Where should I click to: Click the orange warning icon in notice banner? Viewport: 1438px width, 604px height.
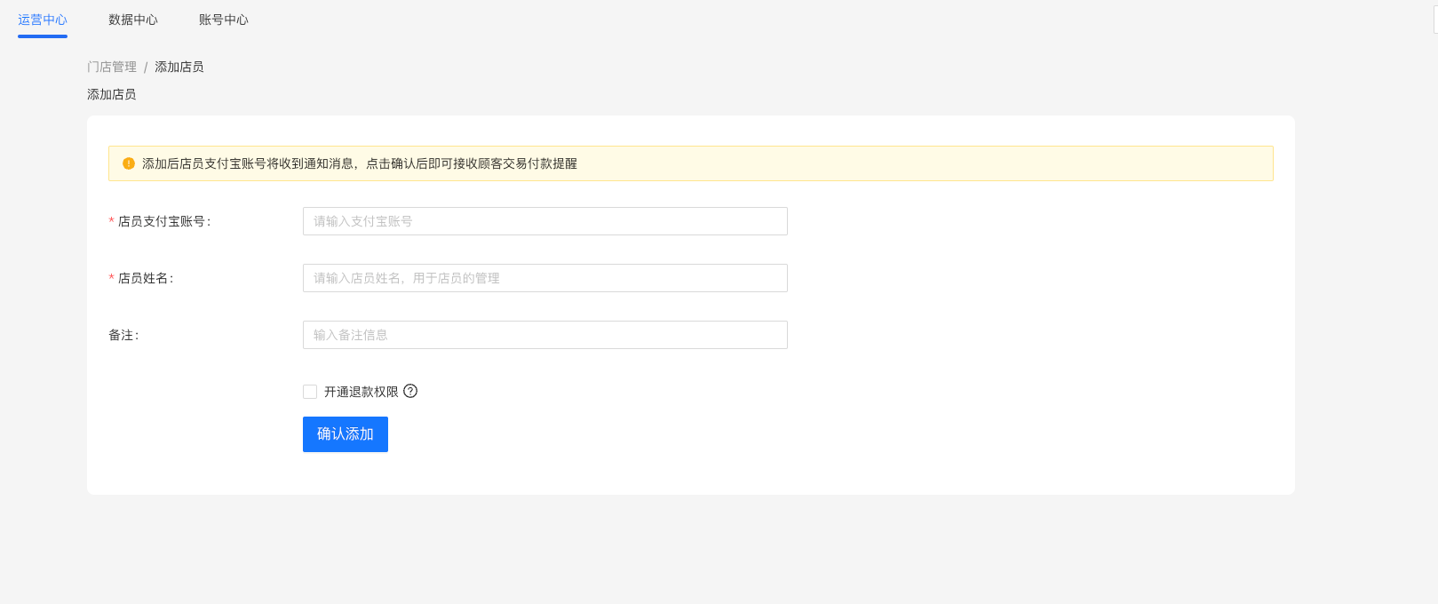[129, 163]
